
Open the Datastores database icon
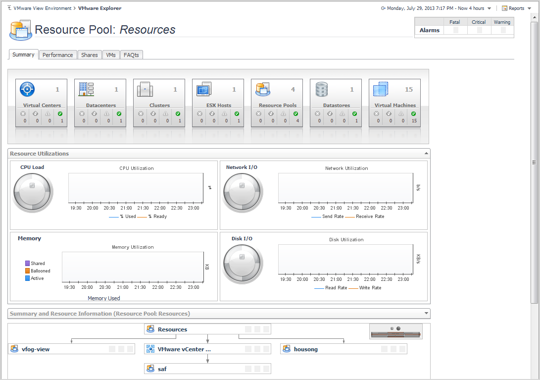tap(322, 89)
